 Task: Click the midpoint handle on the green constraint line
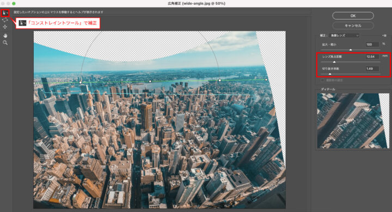pos(150,81)
